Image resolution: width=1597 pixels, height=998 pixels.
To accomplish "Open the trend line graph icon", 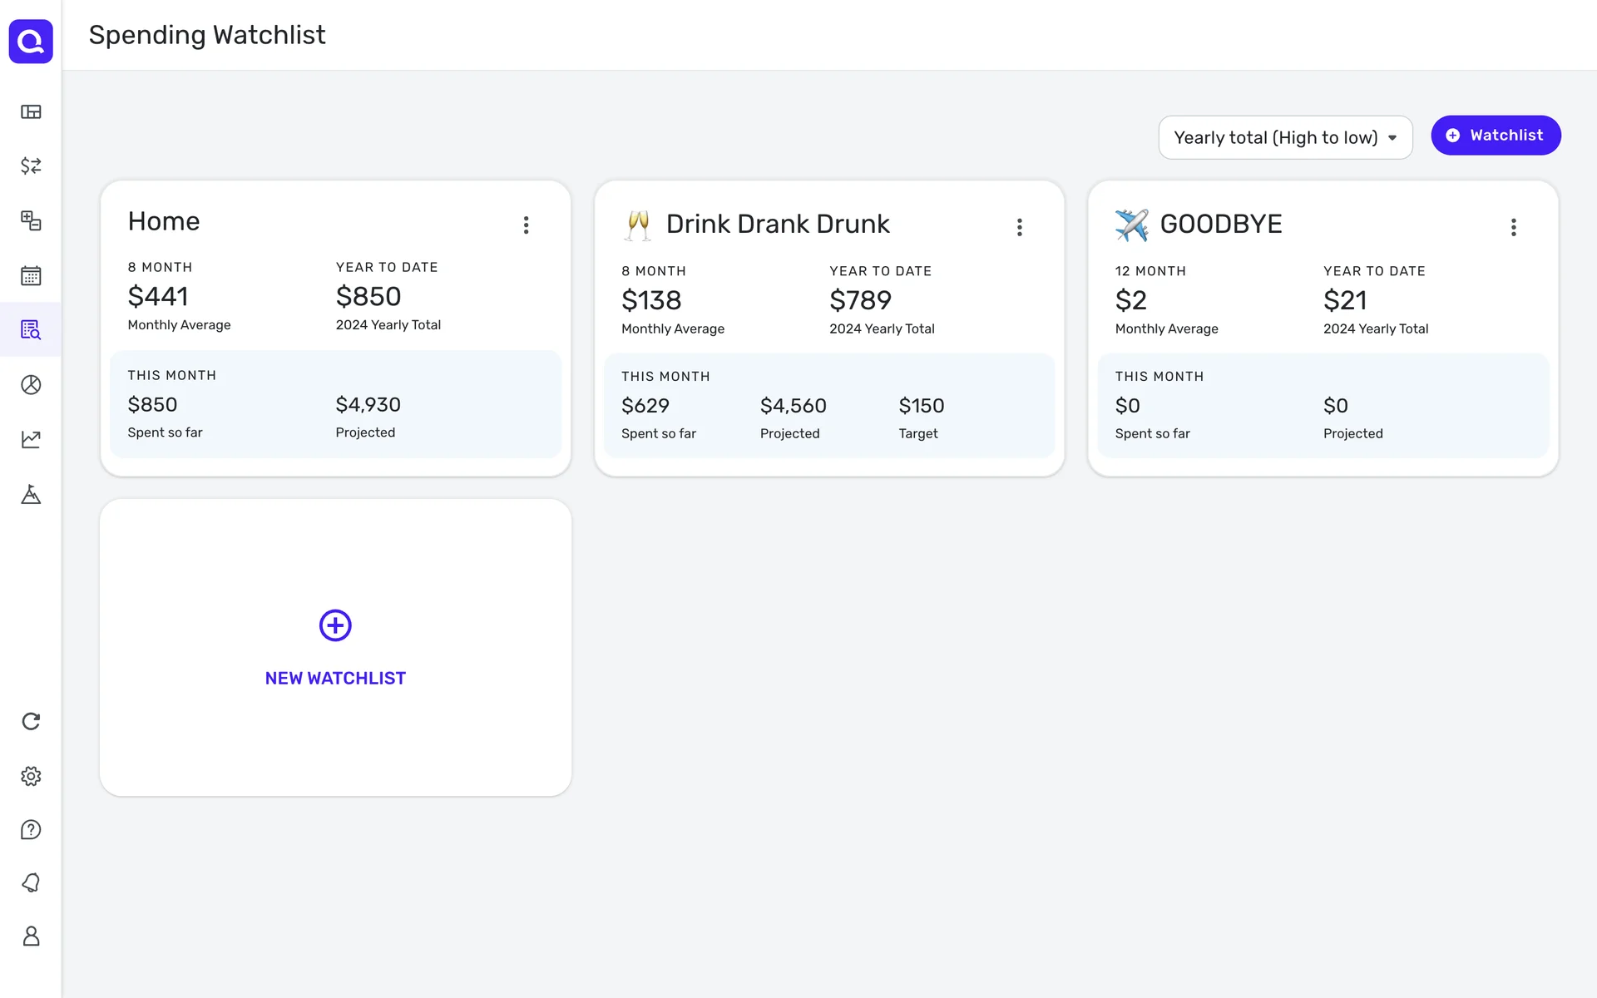I will click(x=31, y=439).
